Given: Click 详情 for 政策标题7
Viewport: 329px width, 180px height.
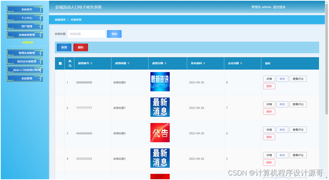Looking at the screenshot, I should click(x=269, y=104).
